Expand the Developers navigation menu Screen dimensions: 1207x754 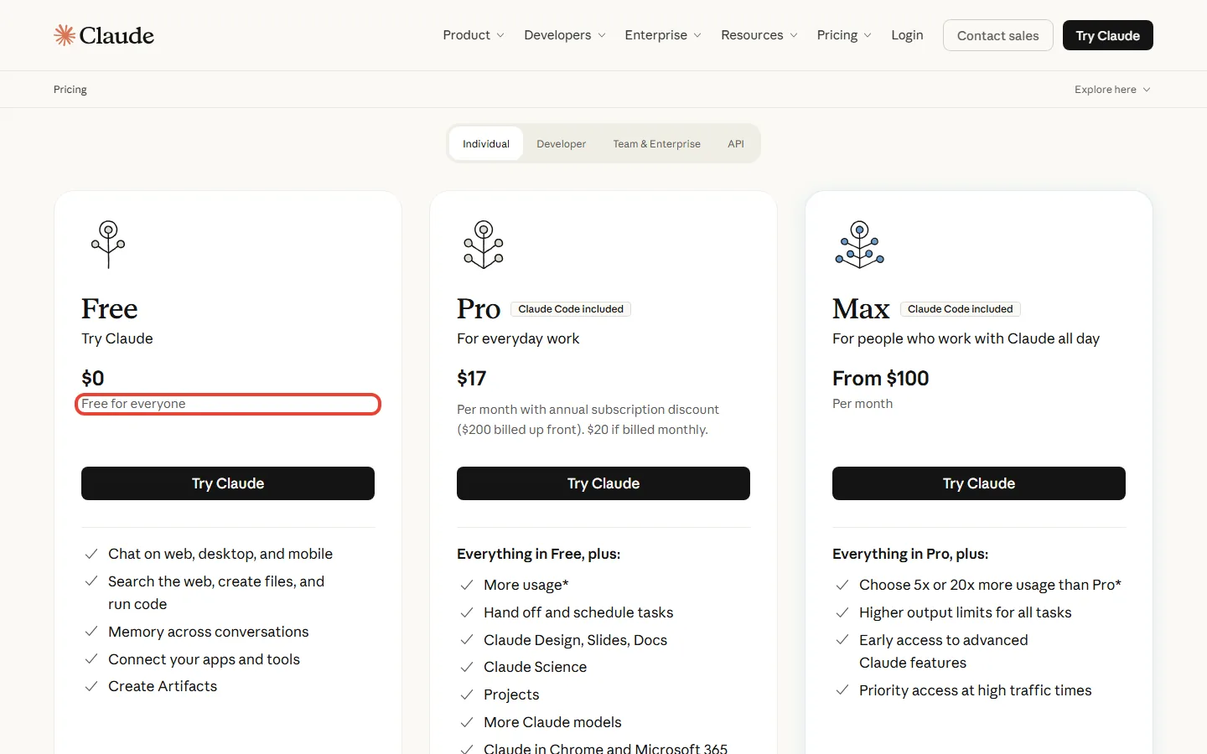[565, 35]
